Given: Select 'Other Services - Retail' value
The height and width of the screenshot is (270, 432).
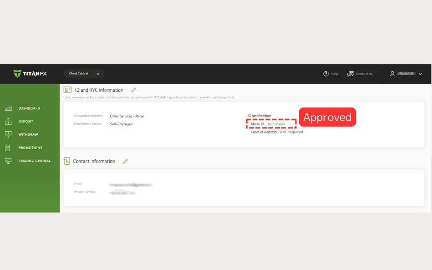Looking at the screenshot, I should [x=127, y=116].
